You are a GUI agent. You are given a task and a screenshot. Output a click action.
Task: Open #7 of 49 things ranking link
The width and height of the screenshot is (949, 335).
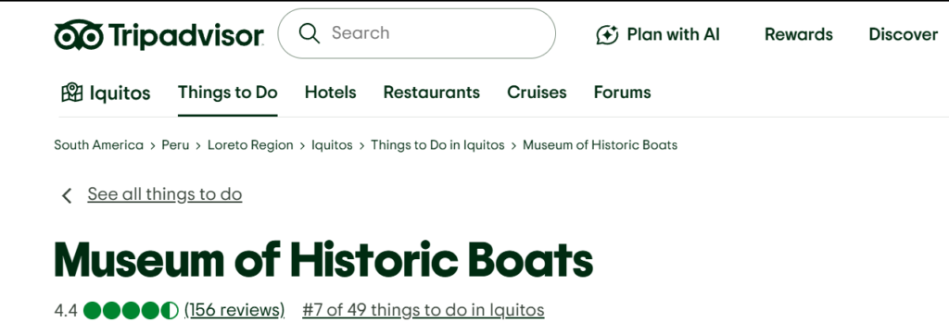click(x=423, y=310)
